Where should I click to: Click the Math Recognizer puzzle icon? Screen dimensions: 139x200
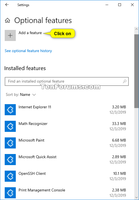10,126
